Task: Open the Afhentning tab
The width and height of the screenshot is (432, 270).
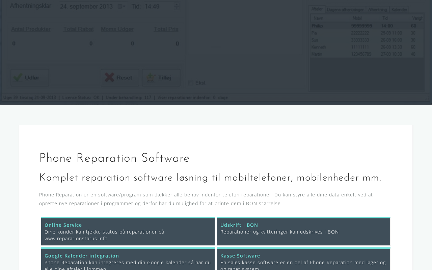Action: click(378, 9)
